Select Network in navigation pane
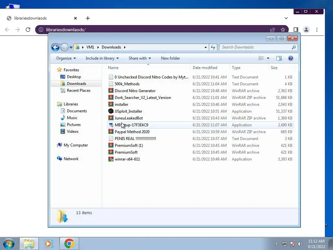This screenshot has height=250, width=333. 71,159
